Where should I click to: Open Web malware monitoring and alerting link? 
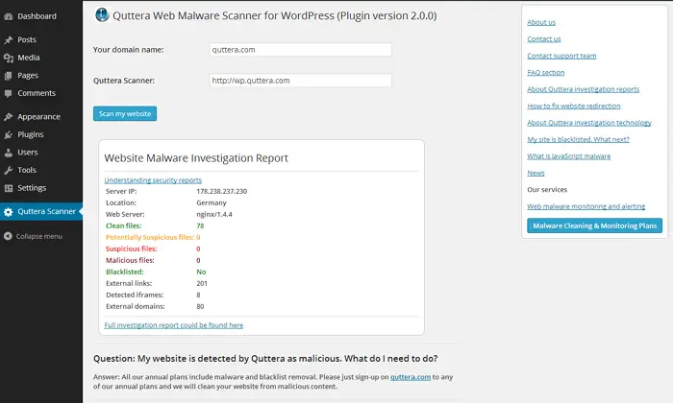coord(586,206)
